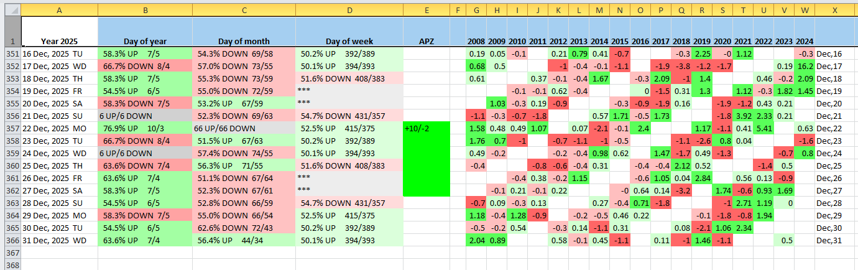The height and width of the screenshot is (270, 858).
Task: Click empty row 367 header
Action: tap(12, 253)
